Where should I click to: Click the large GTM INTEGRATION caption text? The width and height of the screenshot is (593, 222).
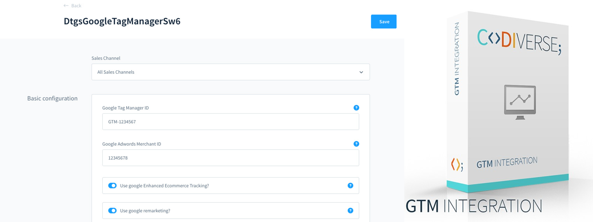(474, 206)
